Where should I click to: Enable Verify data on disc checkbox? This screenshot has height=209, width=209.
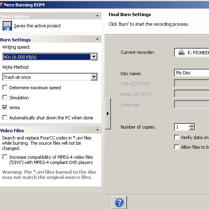[176, 137]
